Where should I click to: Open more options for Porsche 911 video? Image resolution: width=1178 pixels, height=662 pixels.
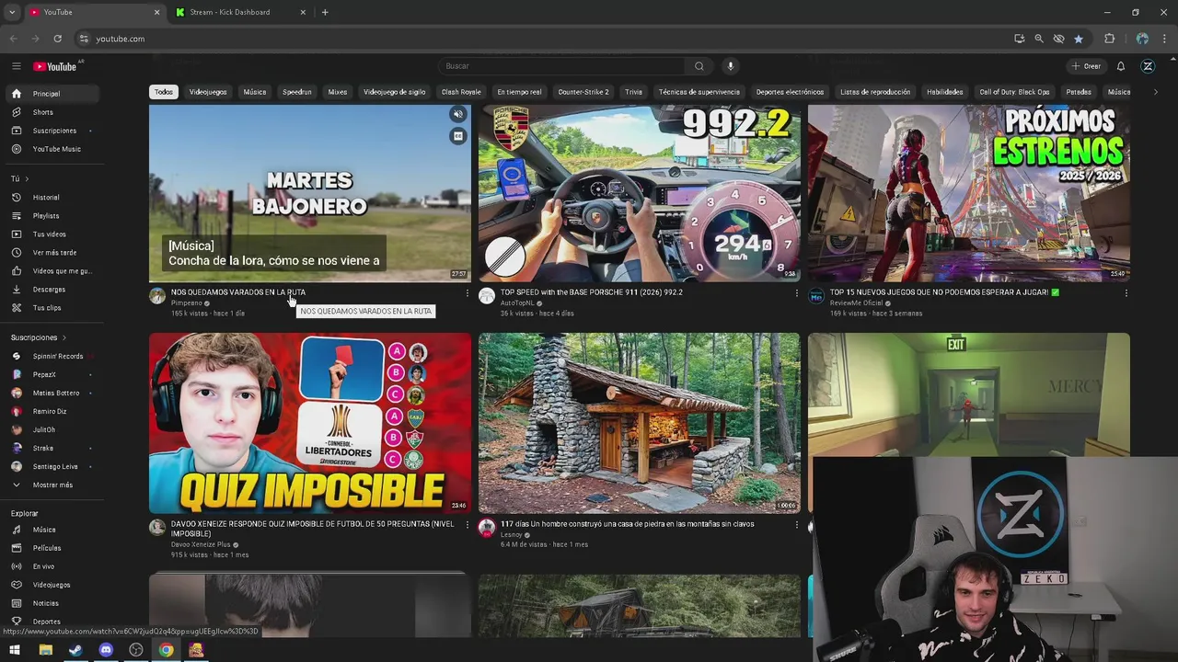(x=797, y=293)
